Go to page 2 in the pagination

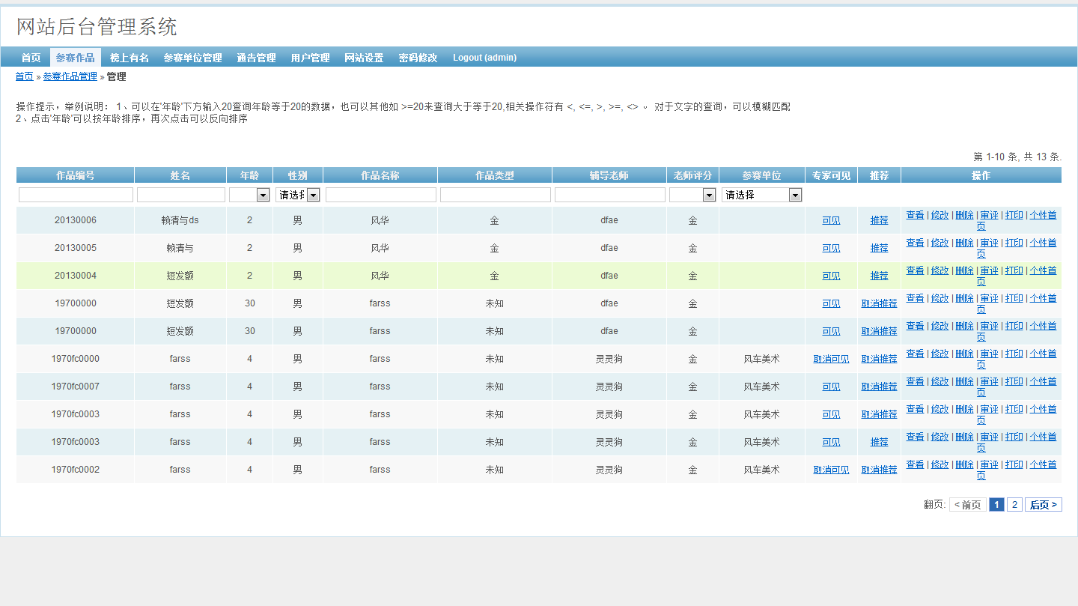pos(1014,505)
